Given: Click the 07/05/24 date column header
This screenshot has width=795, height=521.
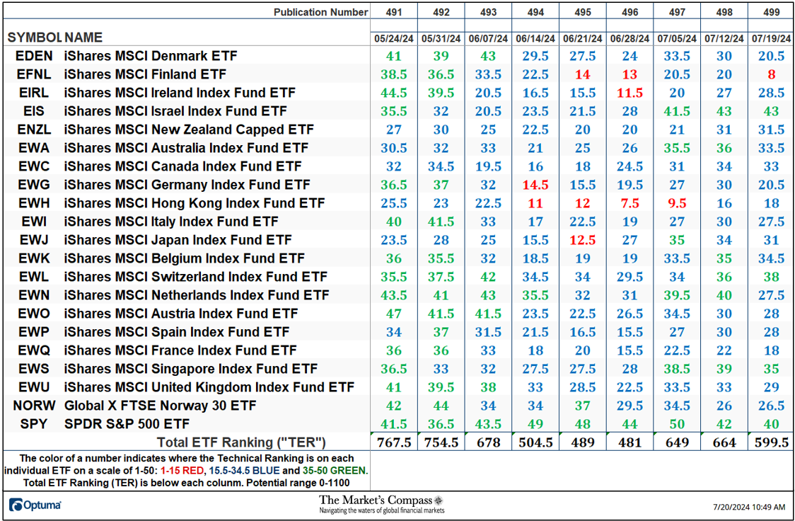Looking at the screenshot, I should coord(677,38).
